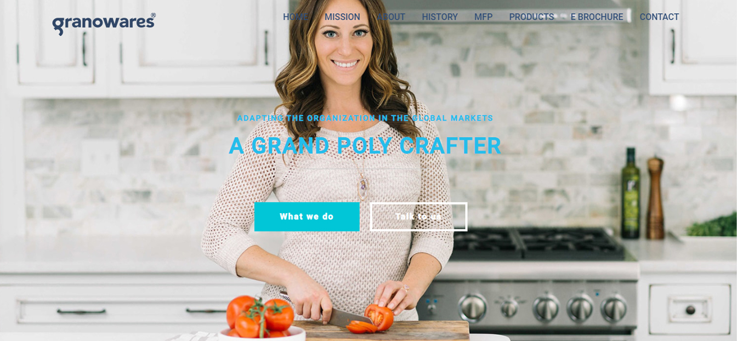Screen dimensions: 737x341
Task: Navigate to the MFP section
Action: tap(483, 17)
